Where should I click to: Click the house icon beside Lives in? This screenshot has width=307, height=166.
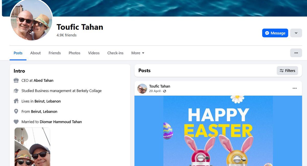pos(16,101)
